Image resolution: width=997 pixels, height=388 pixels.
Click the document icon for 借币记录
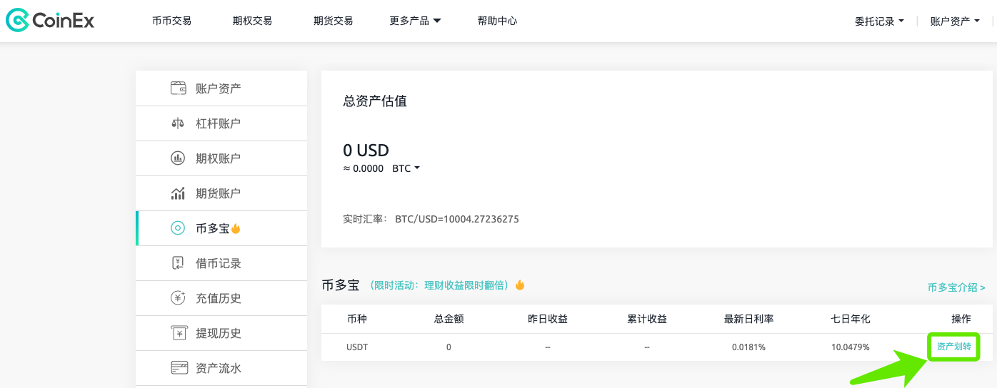click(179, 263)
